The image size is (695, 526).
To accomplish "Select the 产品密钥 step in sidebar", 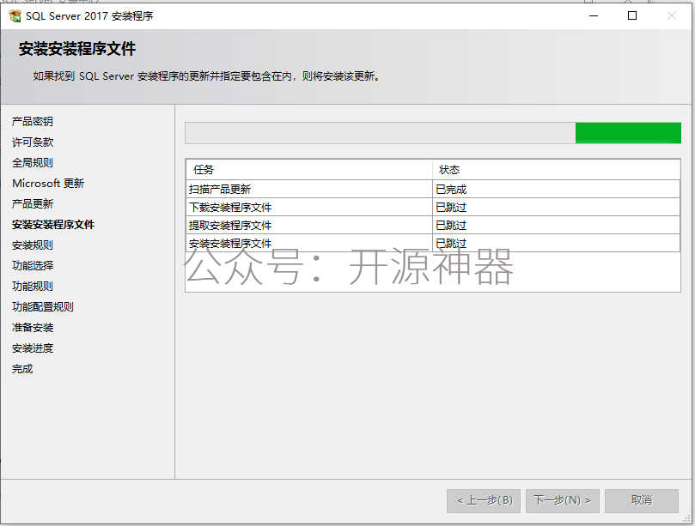I will (x=33, y=121).
